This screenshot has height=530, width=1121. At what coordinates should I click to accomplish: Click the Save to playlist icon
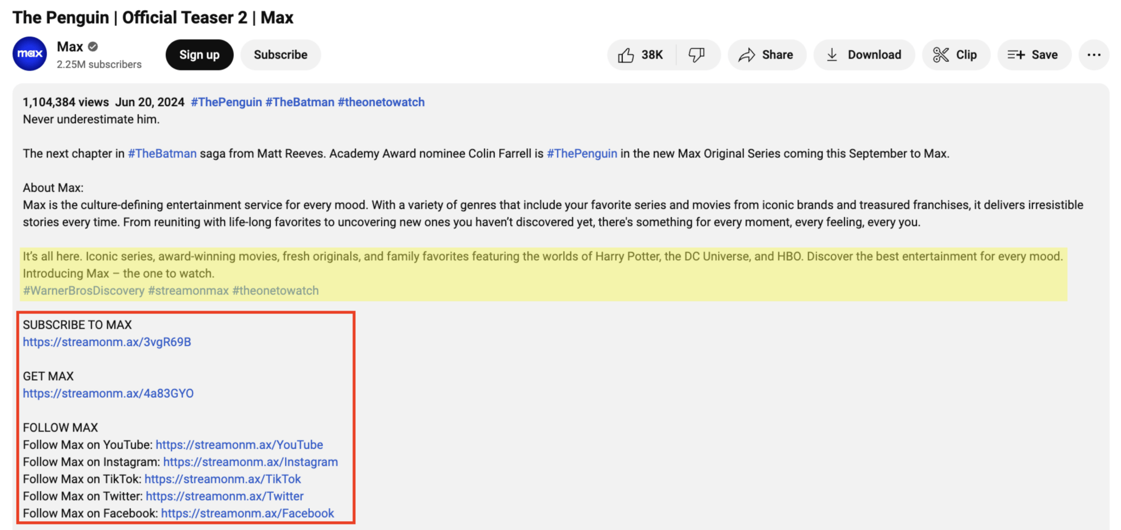coord(1016,55)
